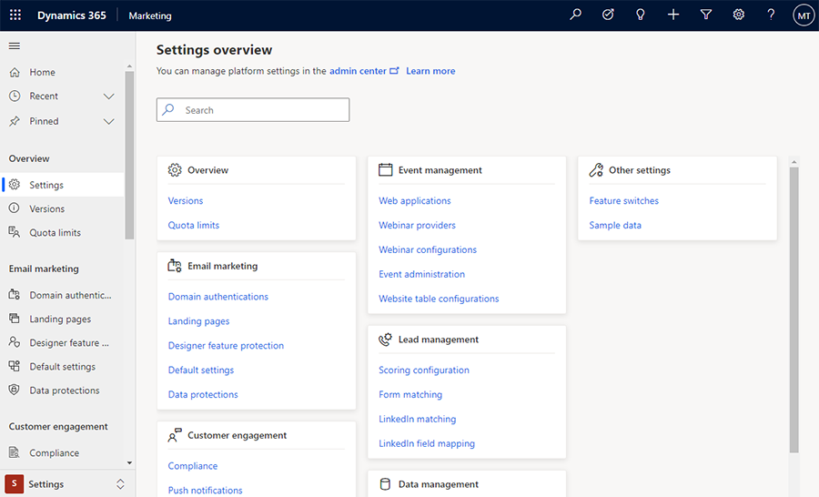Open the MT user account avatar
The image size is (819, 497).
click(x=804, y=15)
